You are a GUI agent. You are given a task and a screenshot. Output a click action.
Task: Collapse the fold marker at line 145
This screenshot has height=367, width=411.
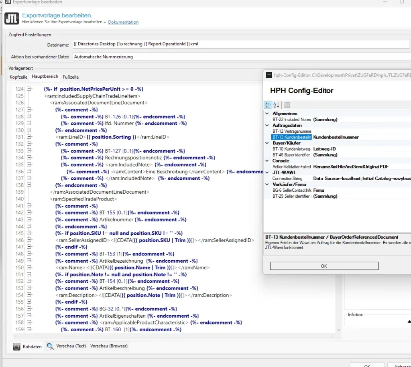[29, 233]
